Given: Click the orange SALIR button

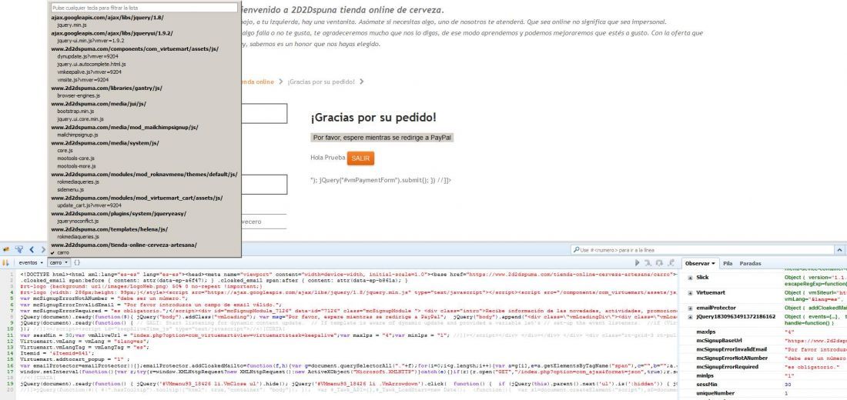Looking at the screenshot, I should (x=360, y=158).
